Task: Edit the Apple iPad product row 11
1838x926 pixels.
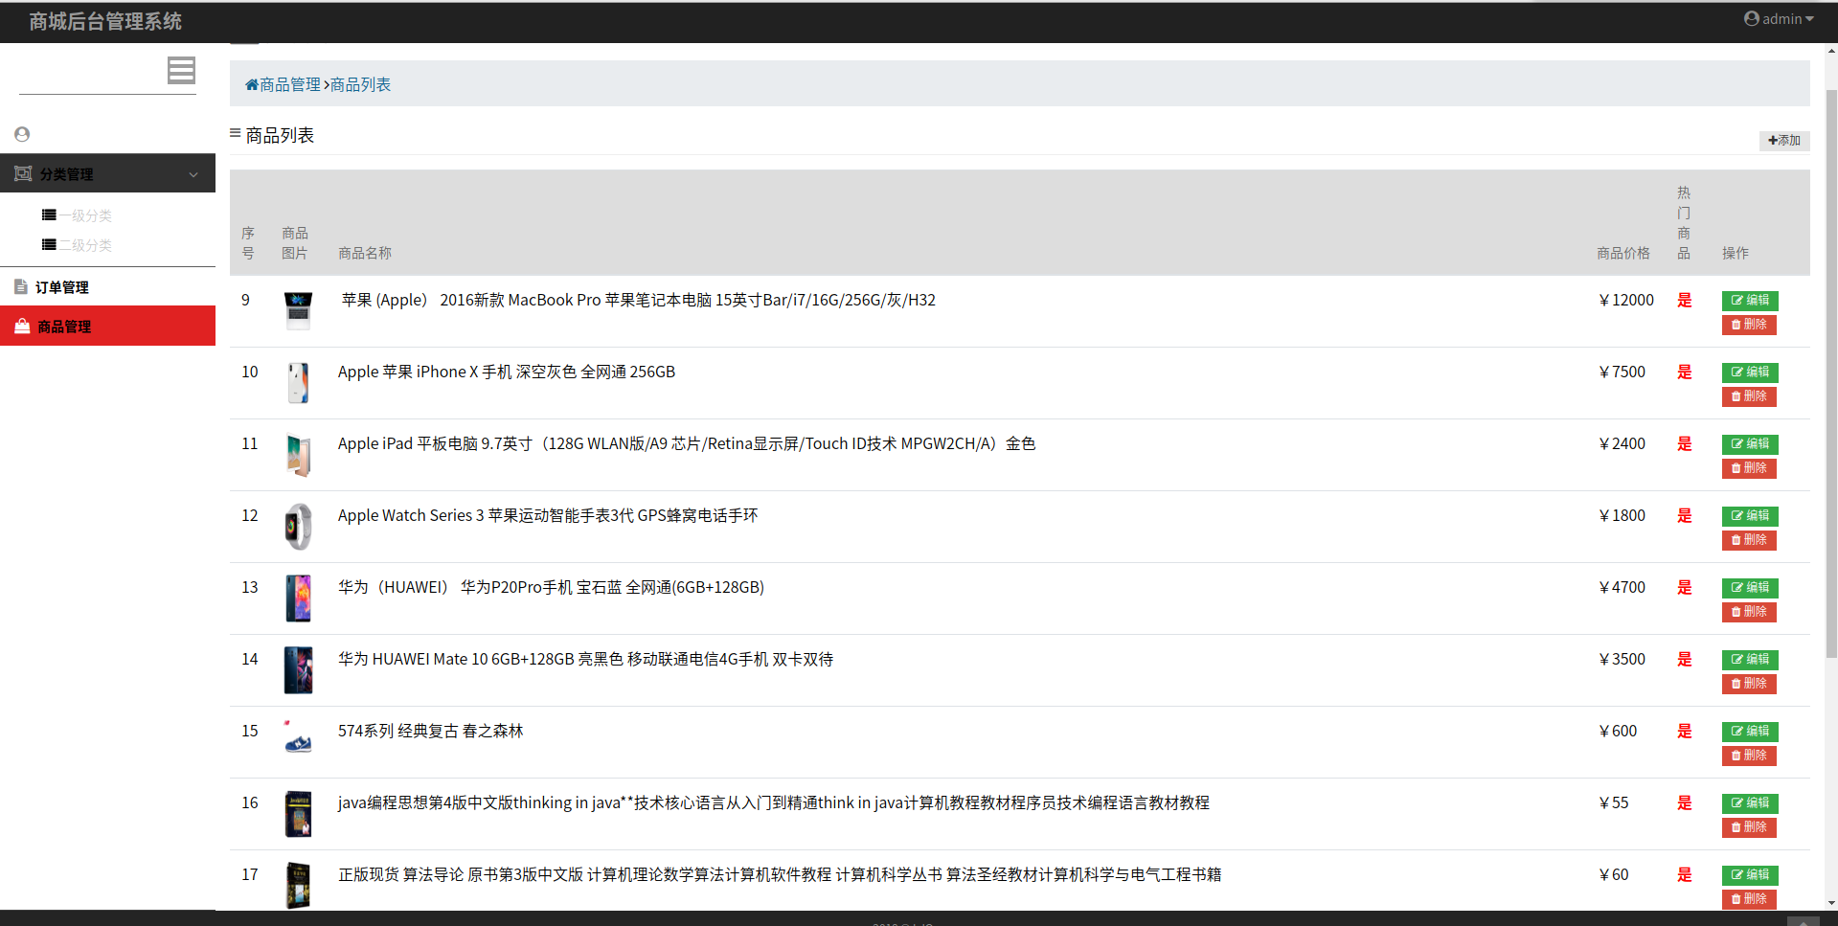Action: pyautogui.click(x=1750, y=444)
